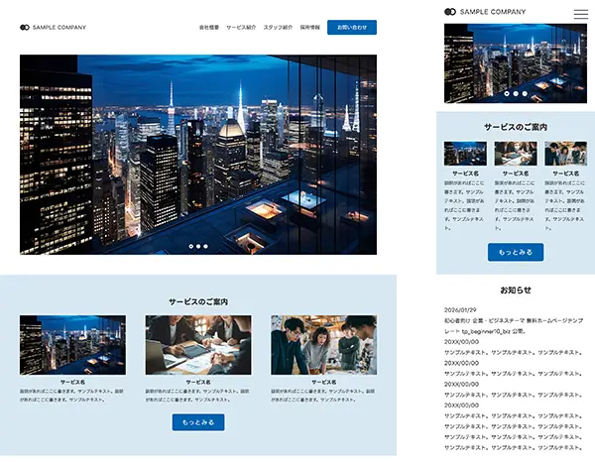Open the team discussion service thumbnail on desktop
The image size is (595, 463).
click(323, 345)
